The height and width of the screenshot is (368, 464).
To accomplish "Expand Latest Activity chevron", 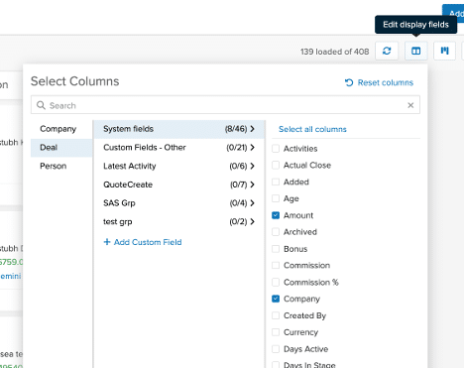I will (253, 166).
